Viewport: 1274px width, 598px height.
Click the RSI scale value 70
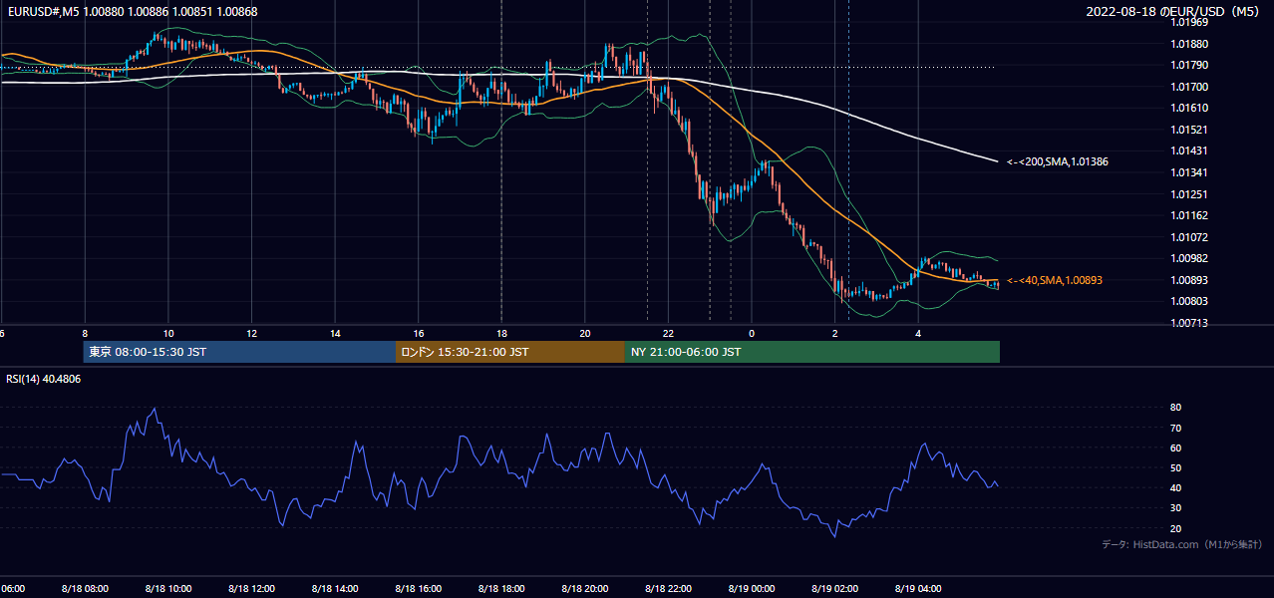pyautogui.click(x=1176, y=428)
